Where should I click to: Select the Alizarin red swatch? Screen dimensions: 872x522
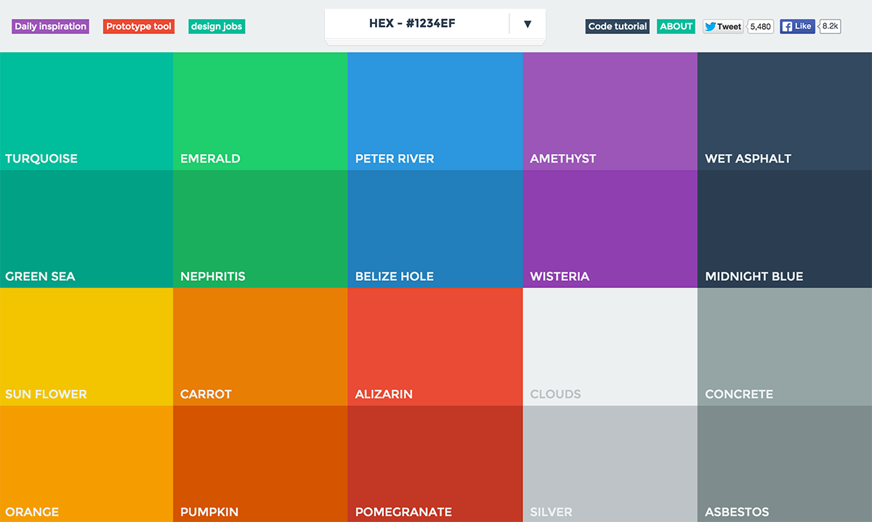(x=435, y=345)
